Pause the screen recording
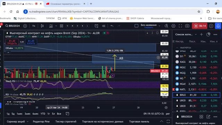Screen dimensions: 222x125 [x=211, y=26]
